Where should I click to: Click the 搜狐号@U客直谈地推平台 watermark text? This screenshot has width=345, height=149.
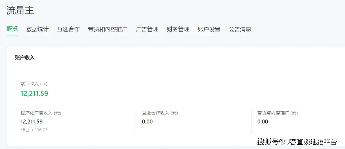pos(297,141)
